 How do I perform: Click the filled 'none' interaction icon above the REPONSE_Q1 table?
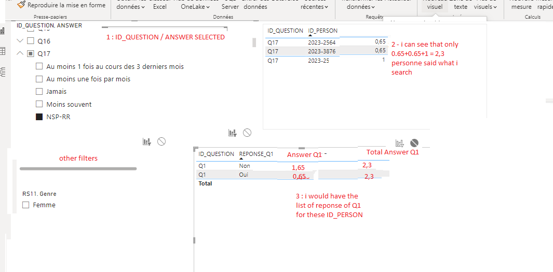tap(414, 143)
